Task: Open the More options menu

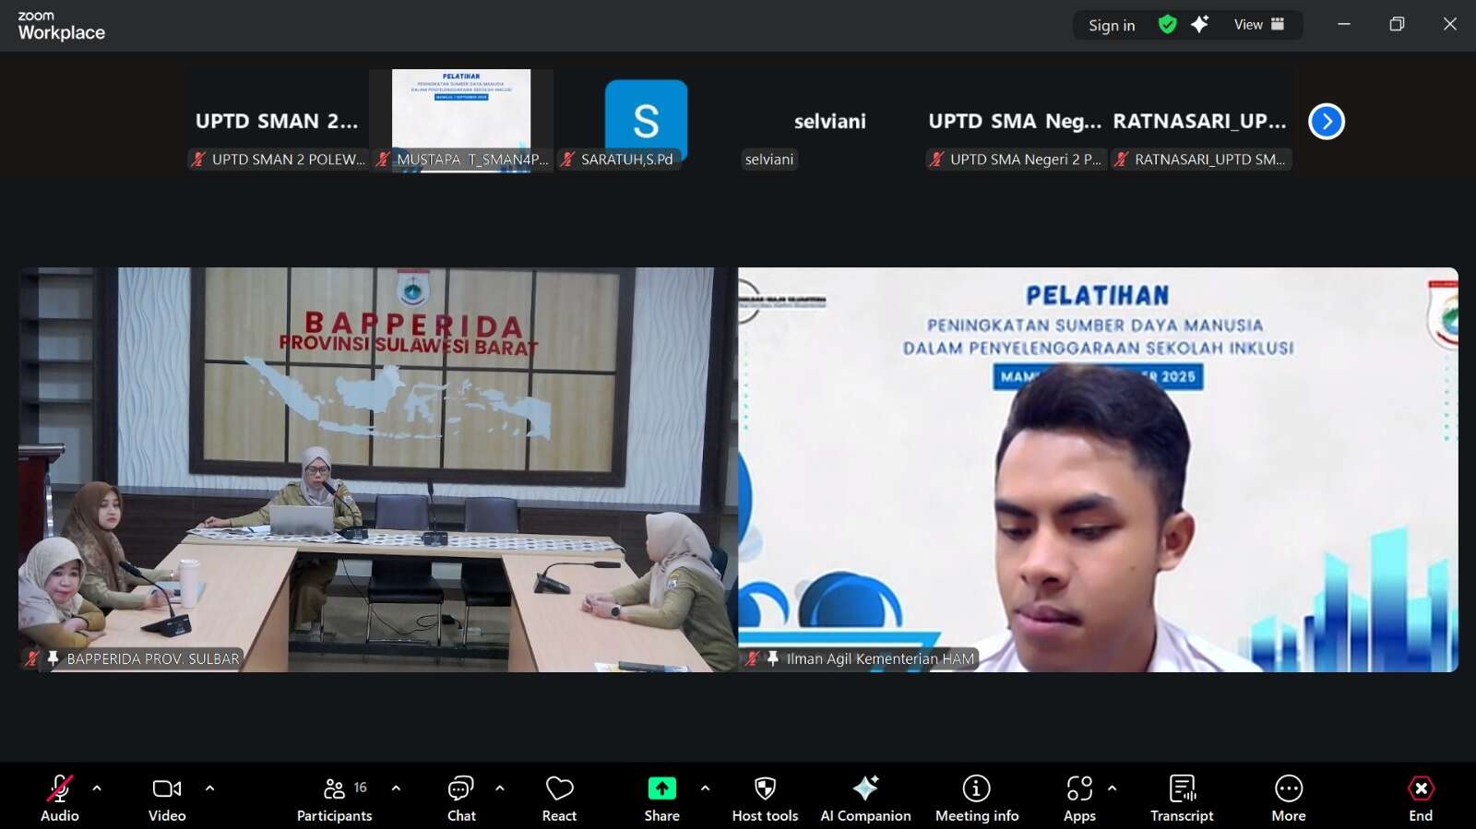Action: tap(1288, 798)
